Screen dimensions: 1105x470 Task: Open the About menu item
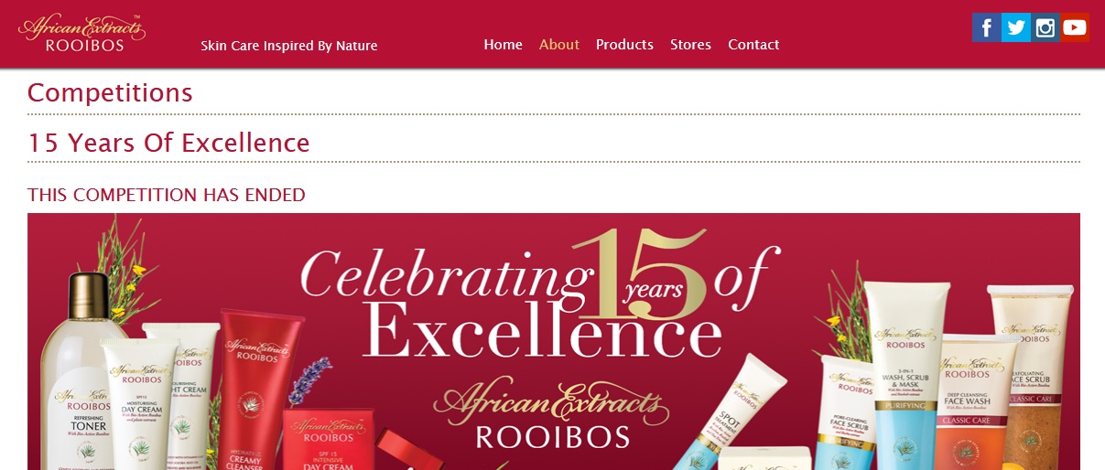click(x=559, y=44)
